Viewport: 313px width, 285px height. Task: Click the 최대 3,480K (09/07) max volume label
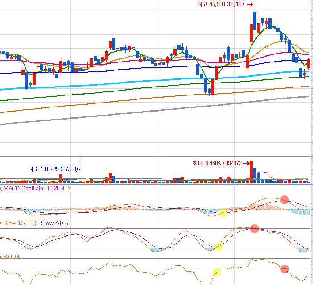click(x=217, y=163)
